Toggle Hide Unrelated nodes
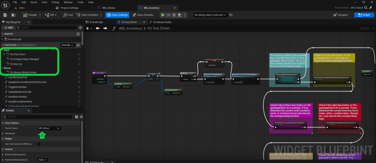The image size is (376, 163). [x=87, y=15]
